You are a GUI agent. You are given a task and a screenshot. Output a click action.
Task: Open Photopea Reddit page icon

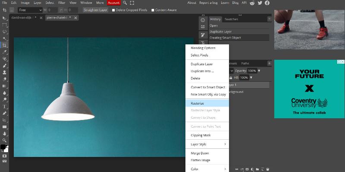[x=253, y=3]
